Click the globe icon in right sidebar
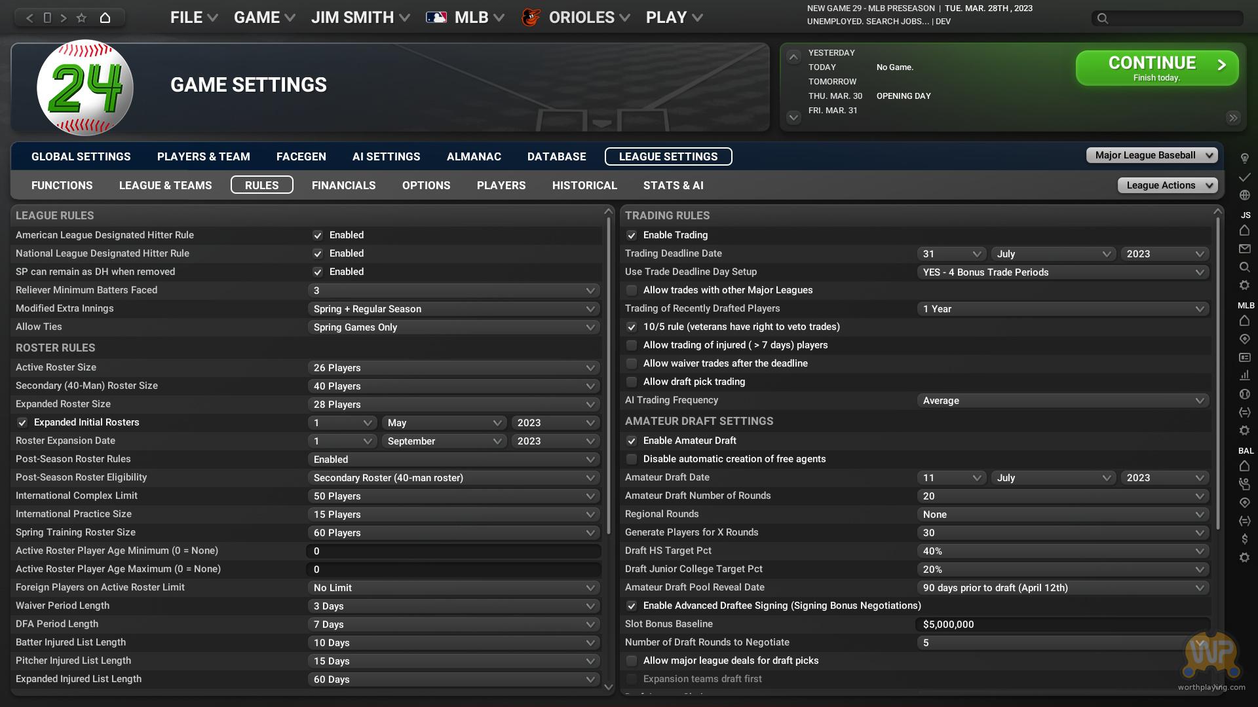 [x=1244, y=195]
